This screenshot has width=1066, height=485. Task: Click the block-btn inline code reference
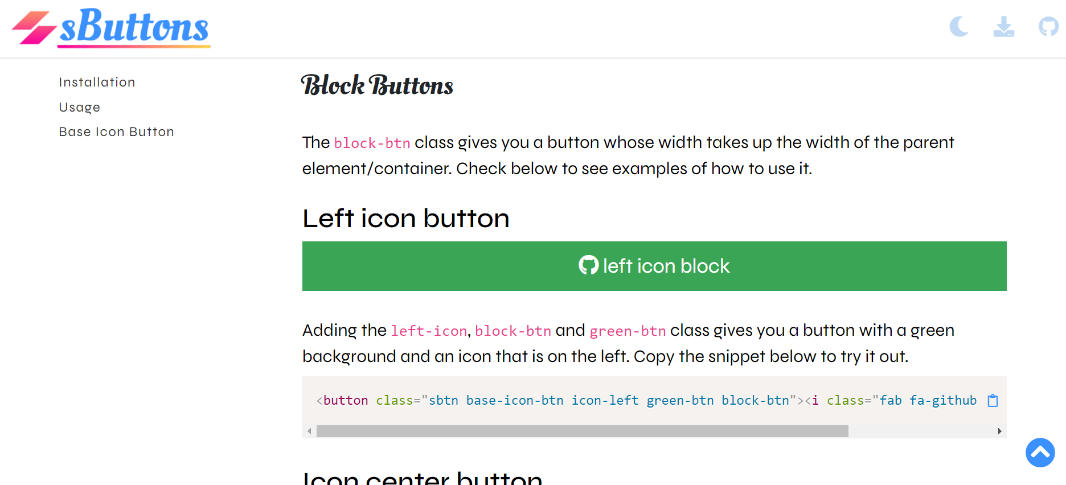(x=372, y=143)
